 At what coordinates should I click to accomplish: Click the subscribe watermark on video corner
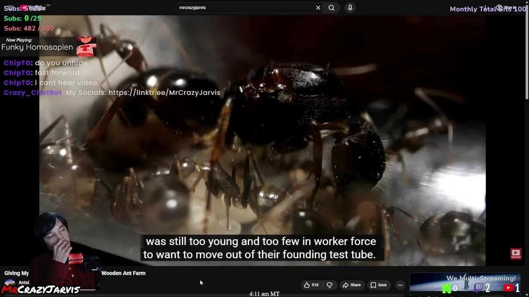[516, 254]
